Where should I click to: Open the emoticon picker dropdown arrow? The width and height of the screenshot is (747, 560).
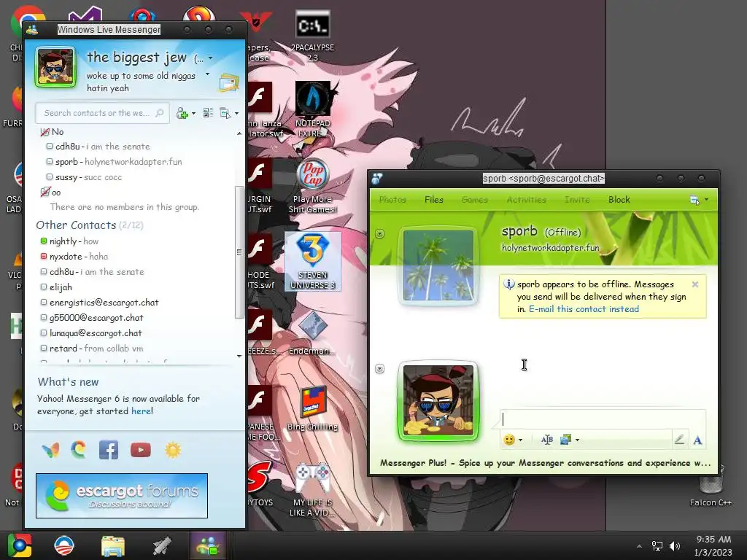click(520, 440)
